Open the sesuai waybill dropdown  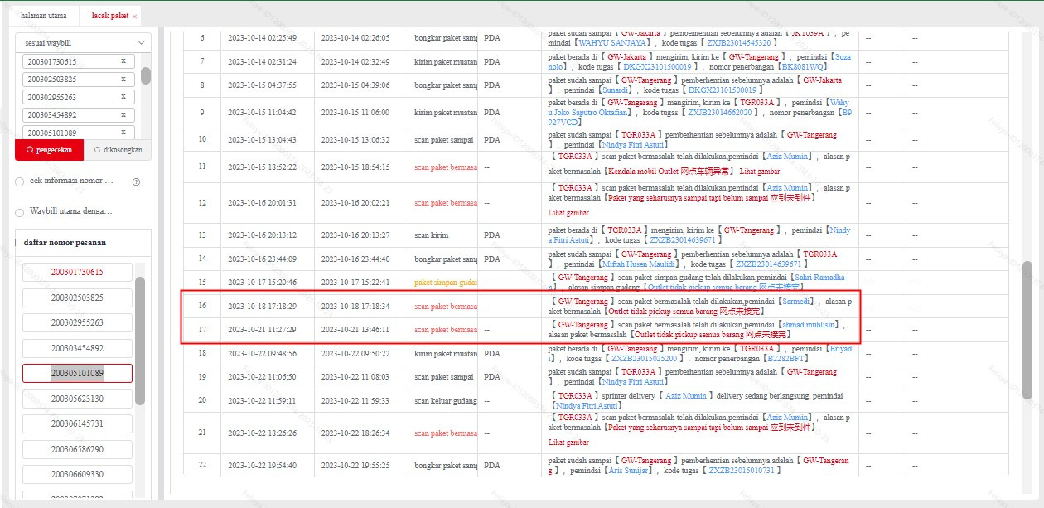(83, 42)
